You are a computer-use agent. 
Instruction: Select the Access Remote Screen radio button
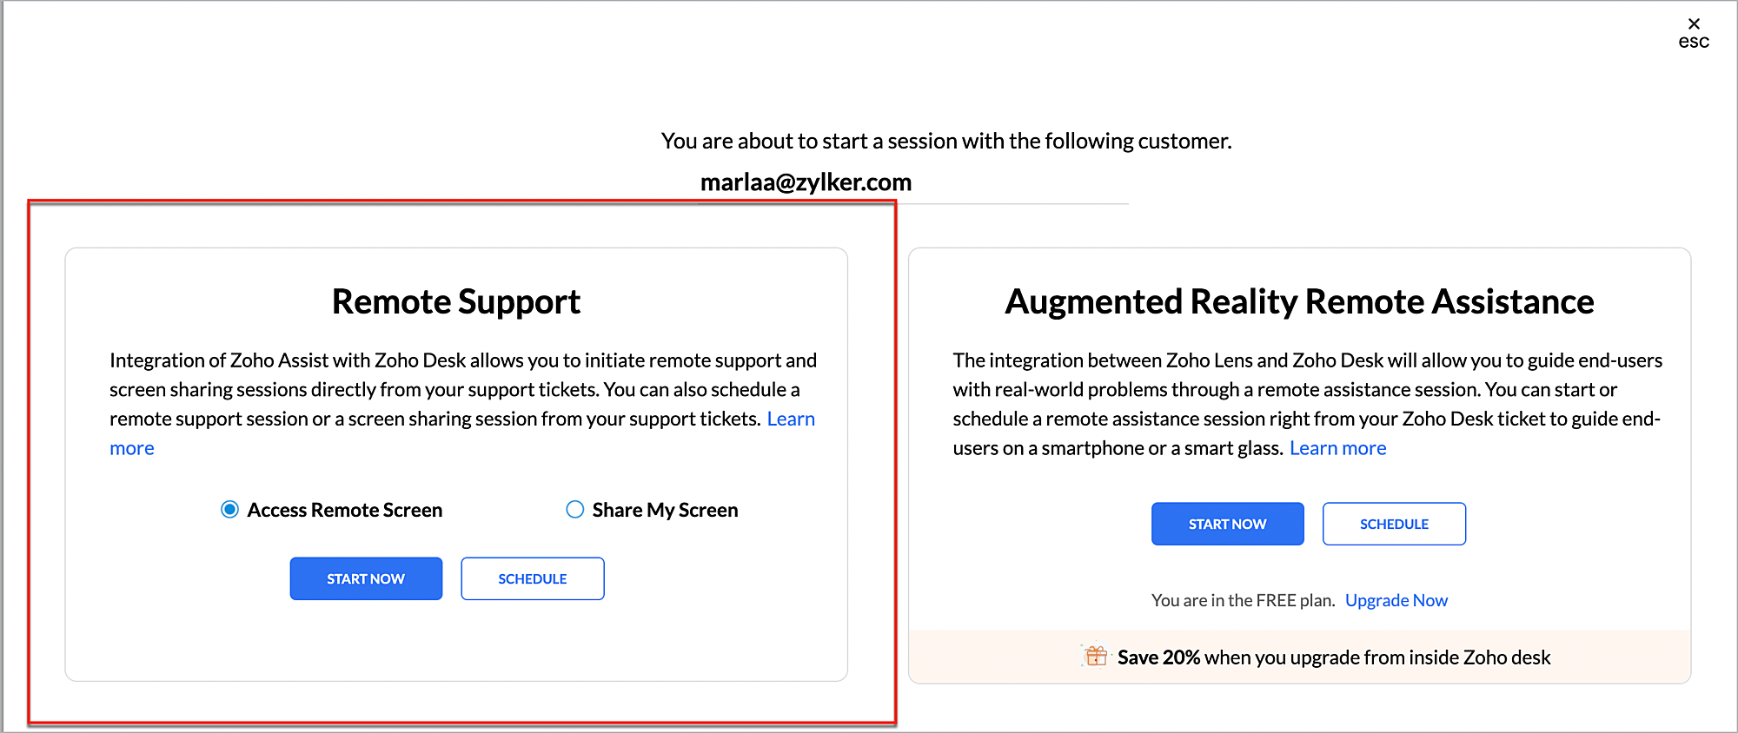(229, 510)
